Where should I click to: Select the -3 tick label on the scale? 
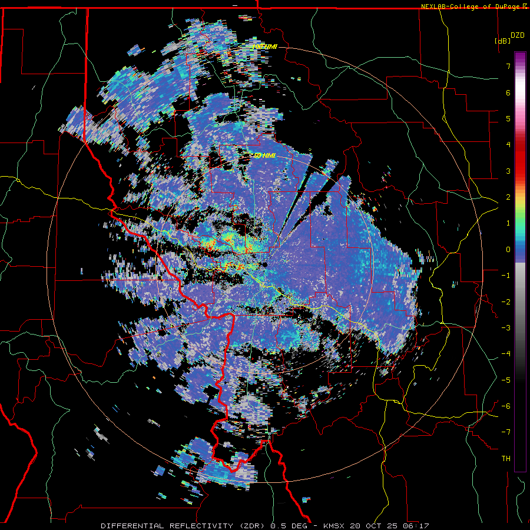point(506,328)
